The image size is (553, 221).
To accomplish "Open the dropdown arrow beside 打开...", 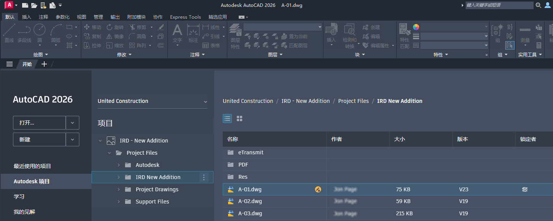I will [72, 123].
